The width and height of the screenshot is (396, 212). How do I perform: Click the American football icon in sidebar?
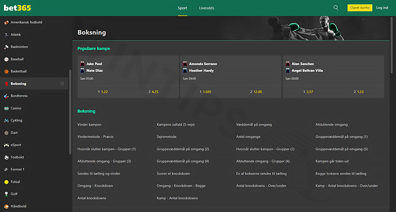(6, 22)
